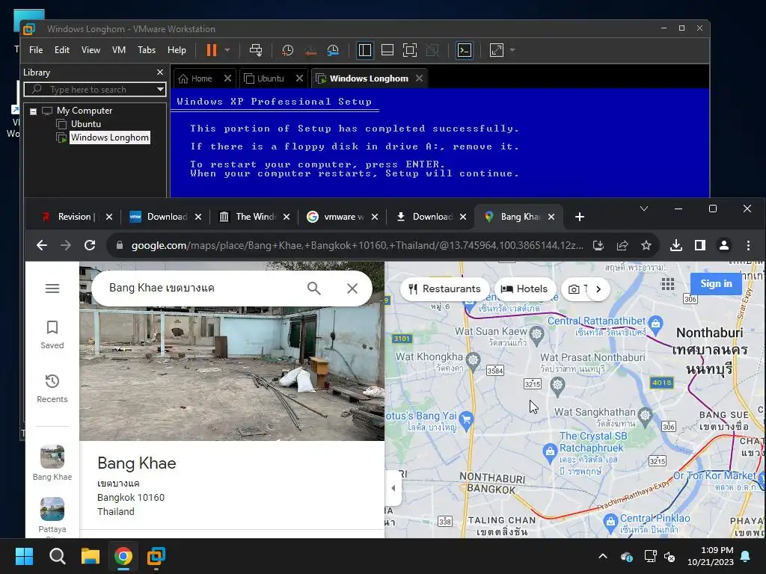Share this page from the address bar
Screen dimensions: 766x574
click(622, 245)
